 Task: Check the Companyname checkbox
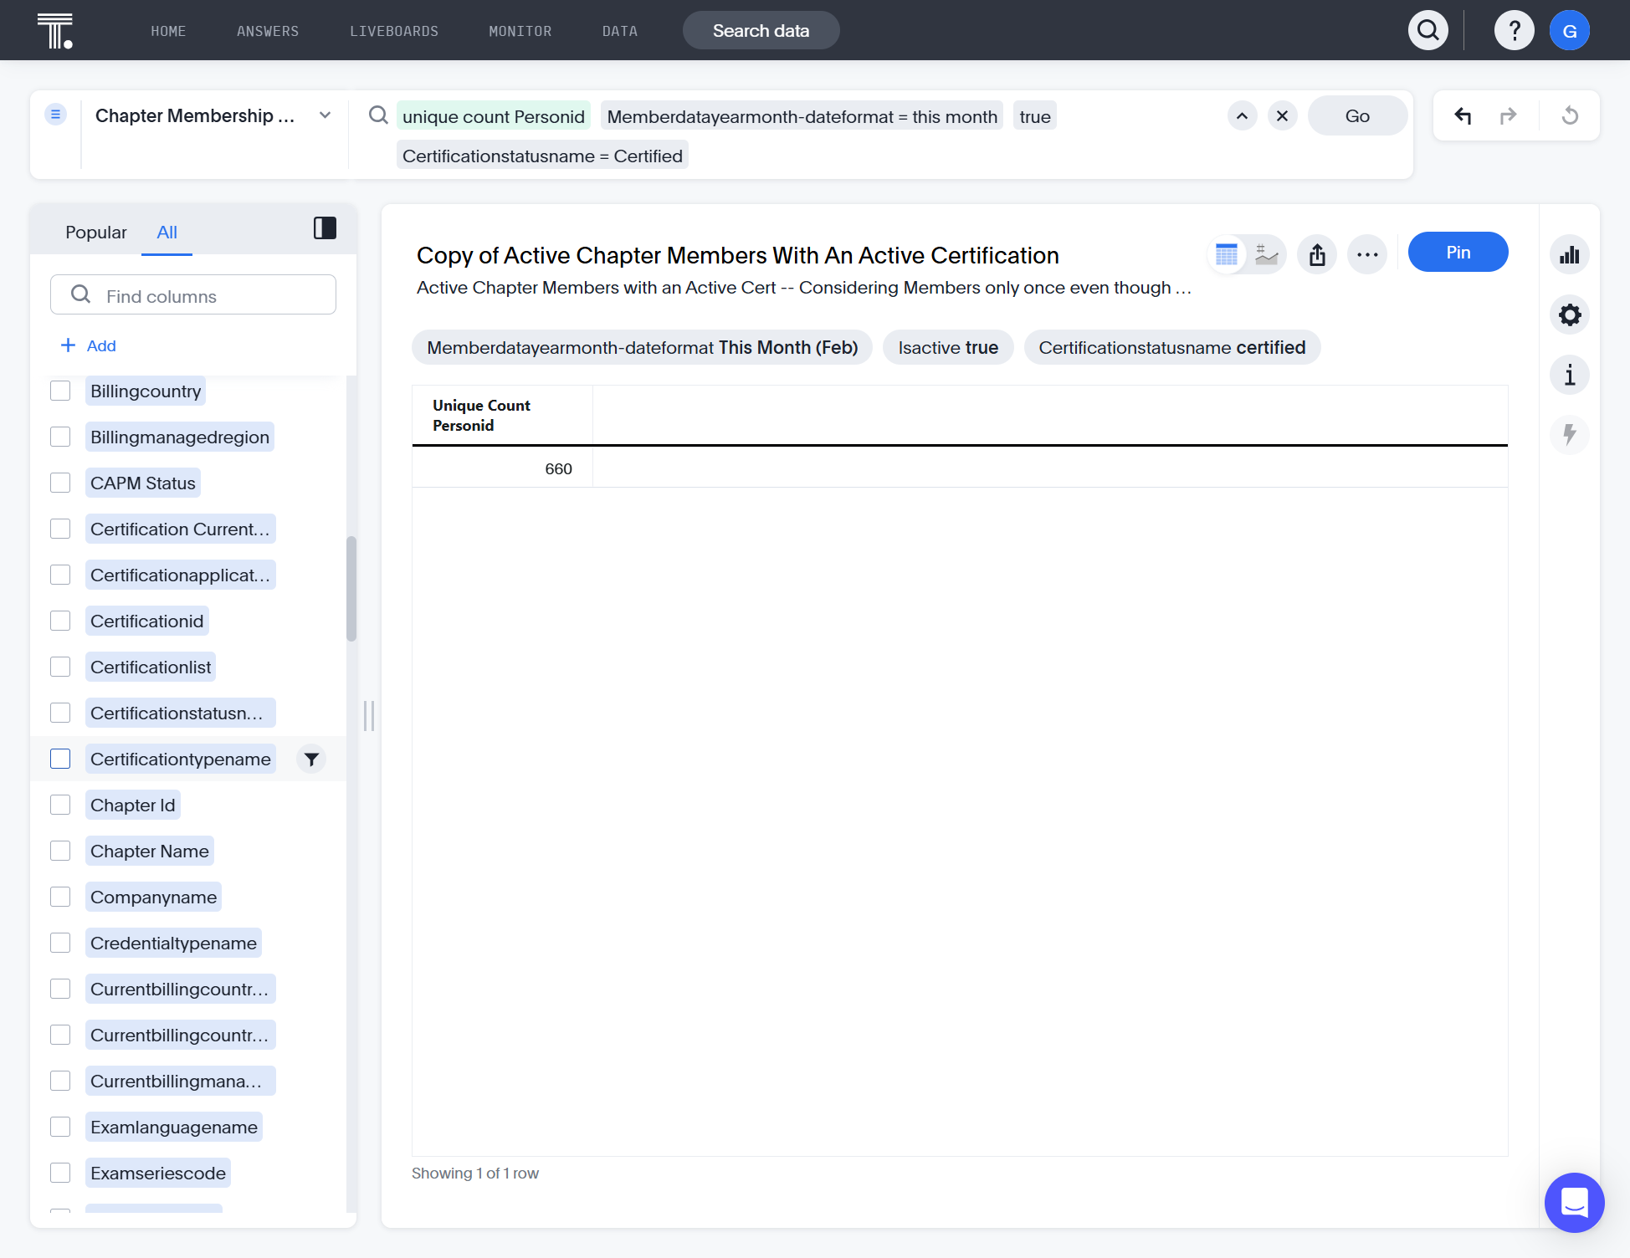click(x=60, y=897)
